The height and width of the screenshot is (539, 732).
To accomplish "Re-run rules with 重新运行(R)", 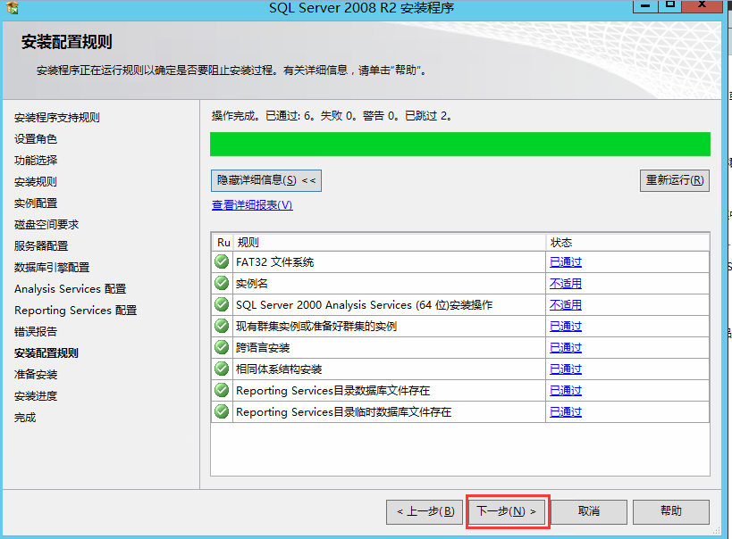I will [x=675, y=180].
